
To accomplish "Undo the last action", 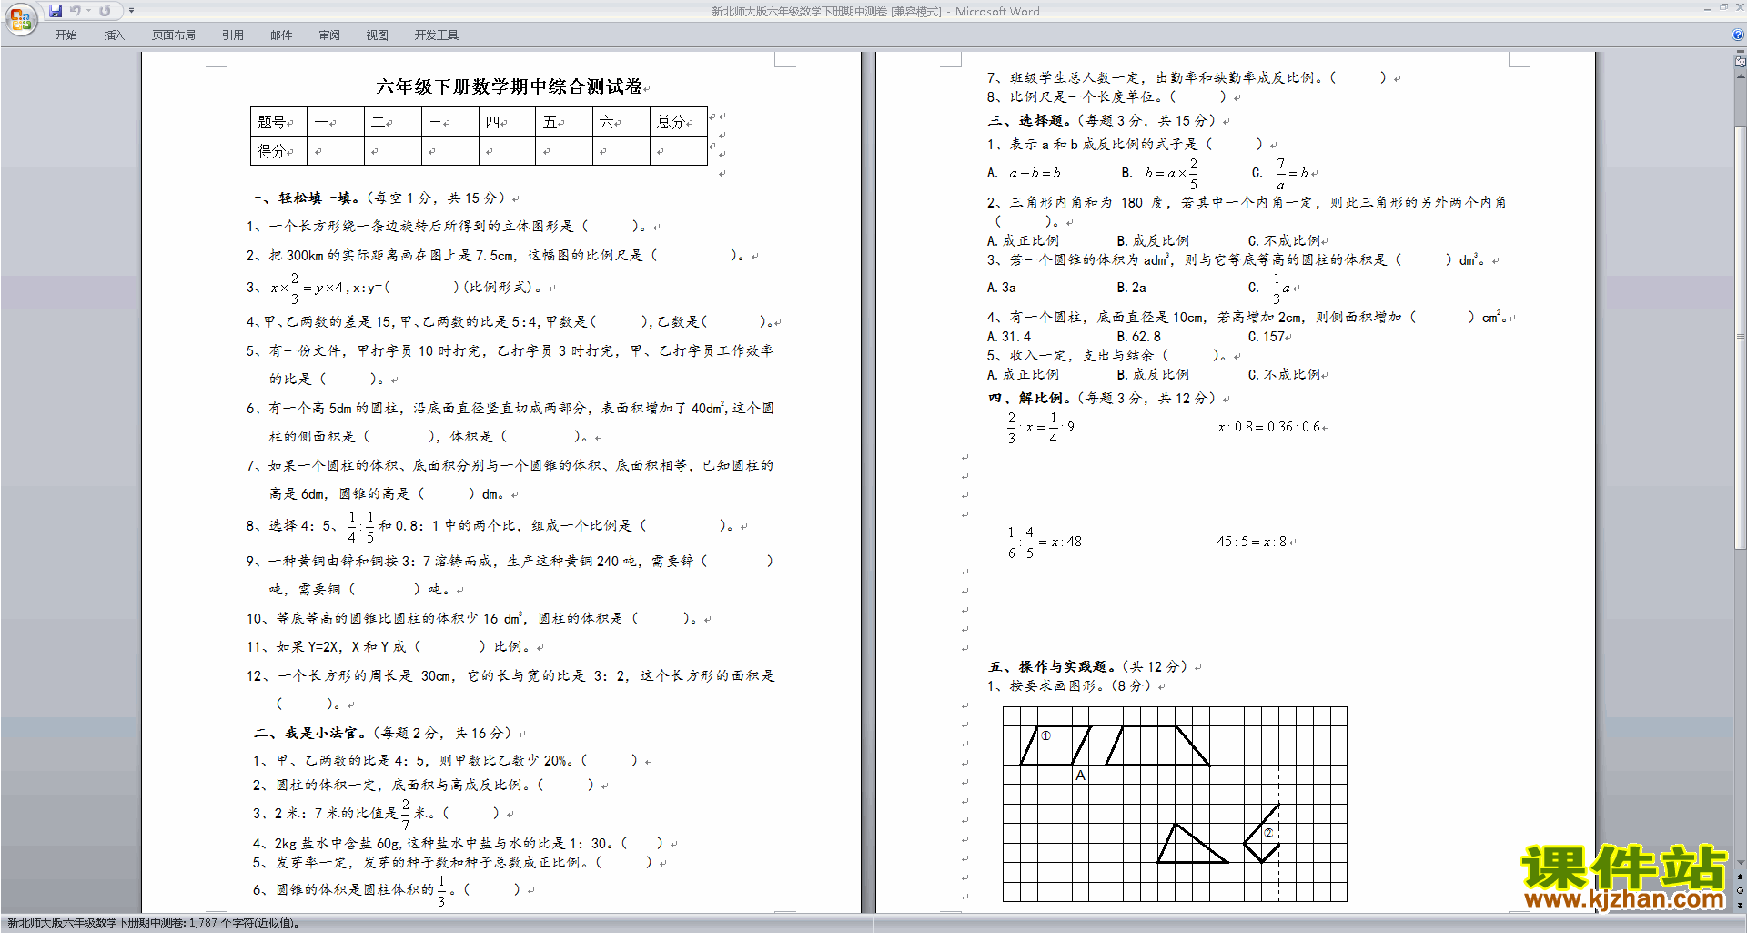I will pos(76,11).
